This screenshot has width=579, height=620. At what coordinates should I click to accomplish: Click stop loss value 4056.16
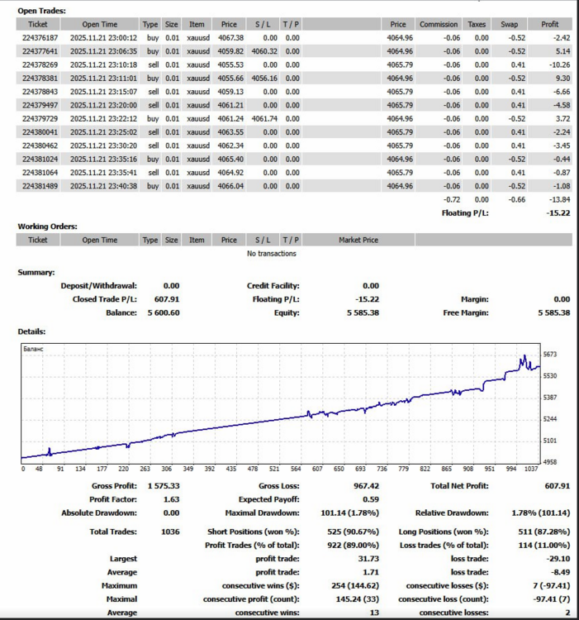pyautogui.click(x=264, y=79)
